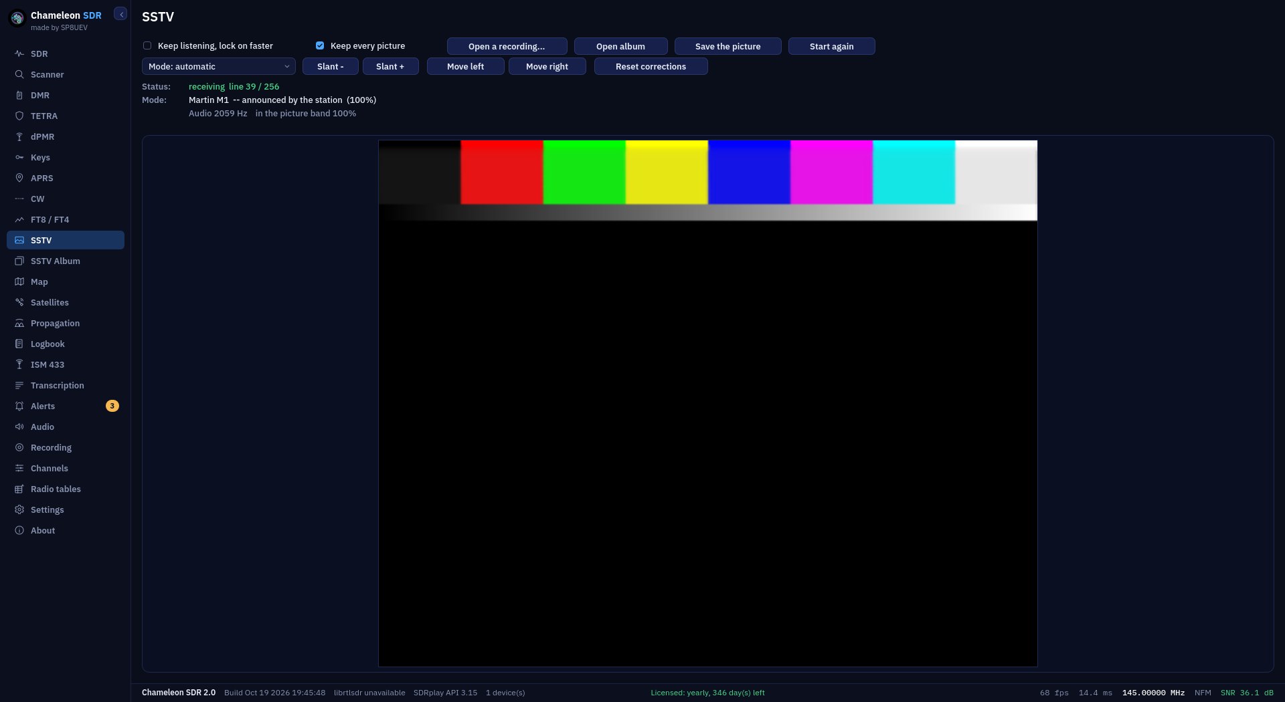This screenshot has height=702, width=1285.
Task: Click the APRS map pin icon
Action: point(19,178)
